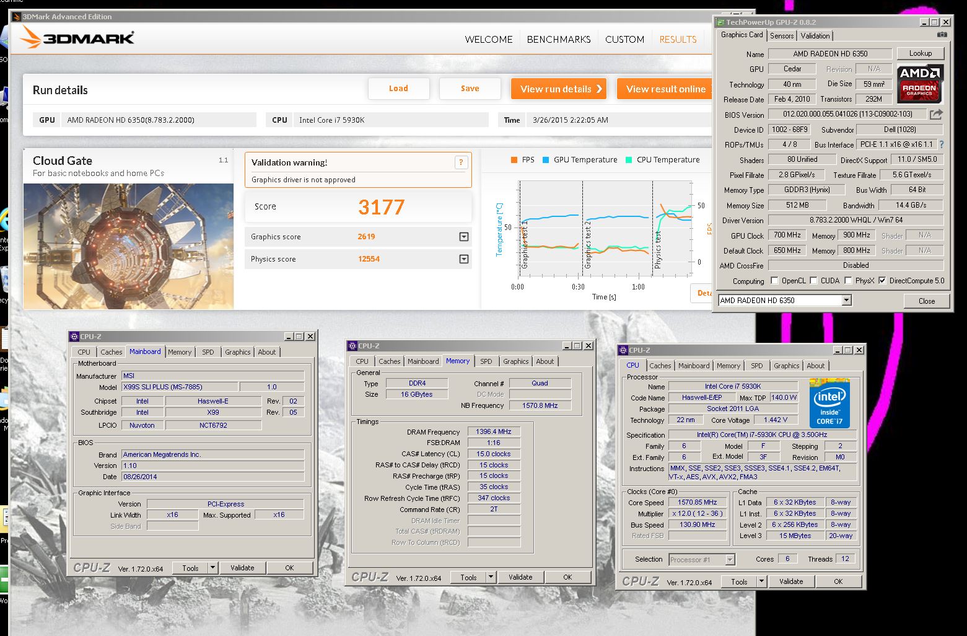Image resolution: width=967 pixels, height=636 pixels.
Task: Click the DRAM Frequency value 1396.4 MHz
Action: 494,432
